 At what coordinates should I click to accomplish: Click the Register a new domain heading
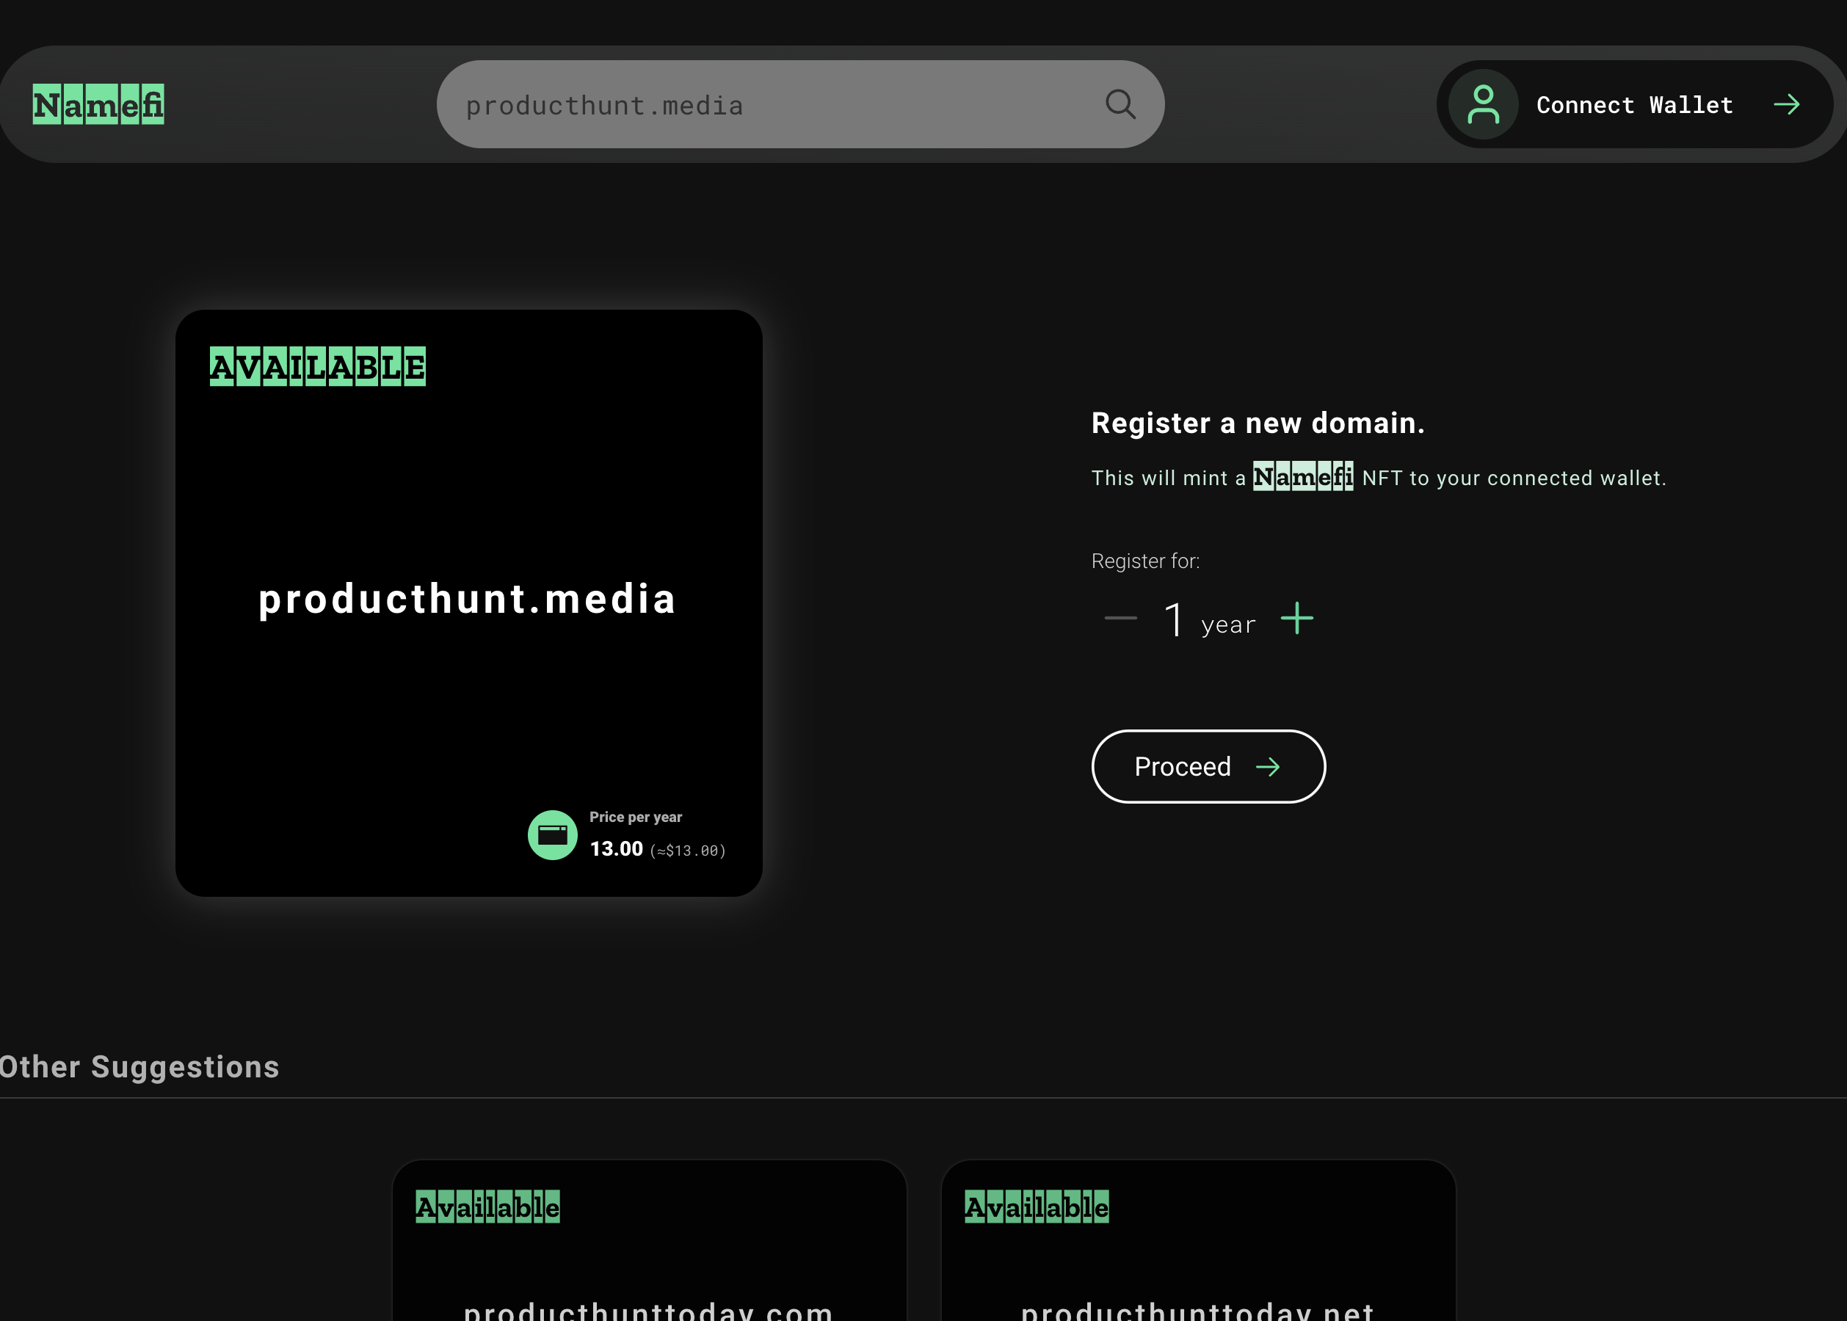(x=1258, y=423)
